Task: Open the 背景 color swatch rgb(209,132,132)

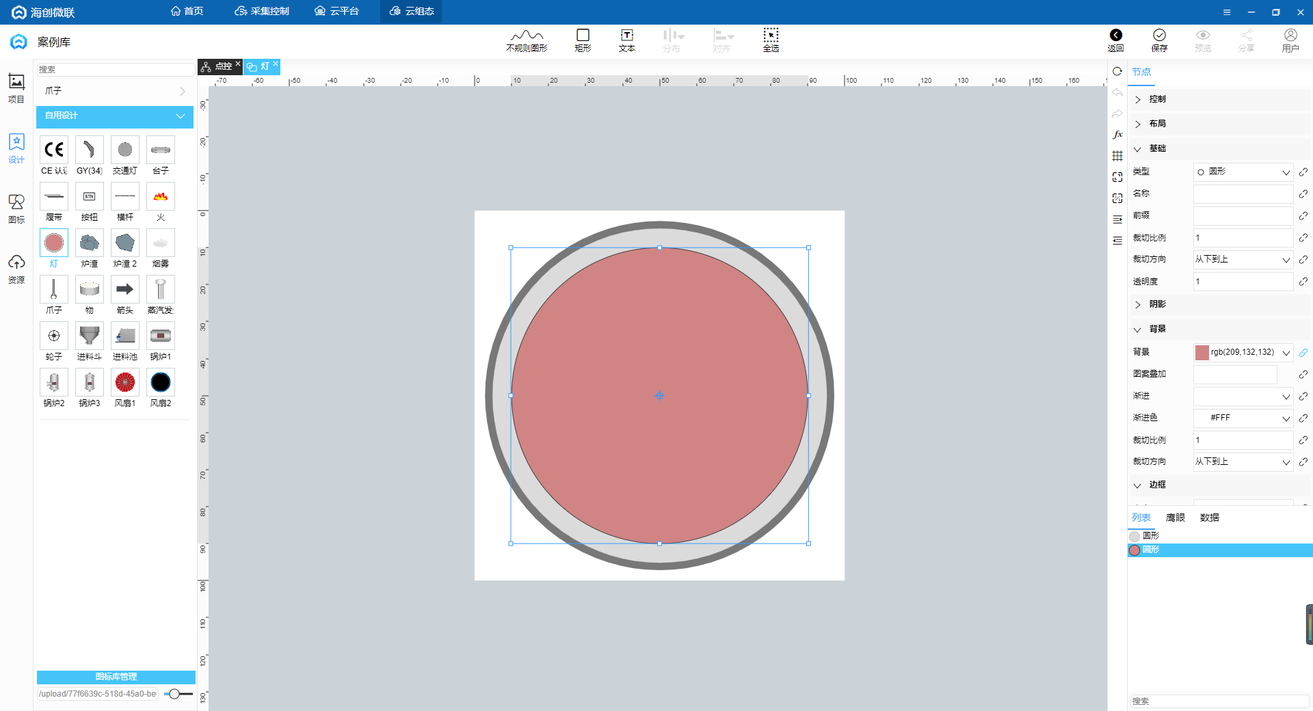Action: (x=1202, y=353)
